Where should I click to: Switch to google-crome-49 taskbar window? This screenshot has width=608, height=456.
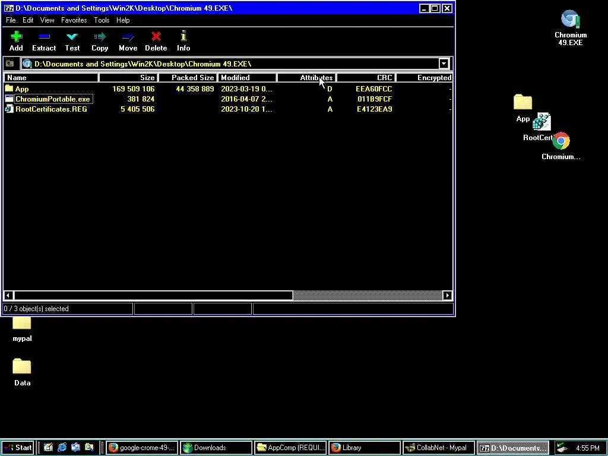[142, 448]
